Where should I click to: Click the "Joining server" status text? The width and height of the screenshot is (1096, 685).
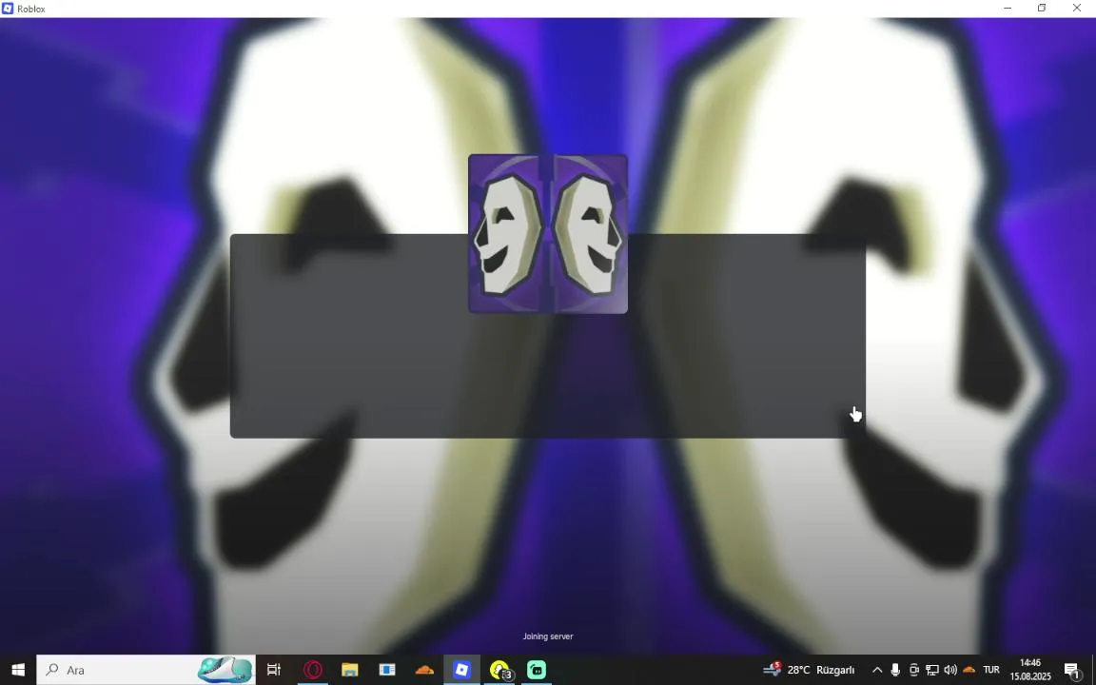(x=548, y=636)
